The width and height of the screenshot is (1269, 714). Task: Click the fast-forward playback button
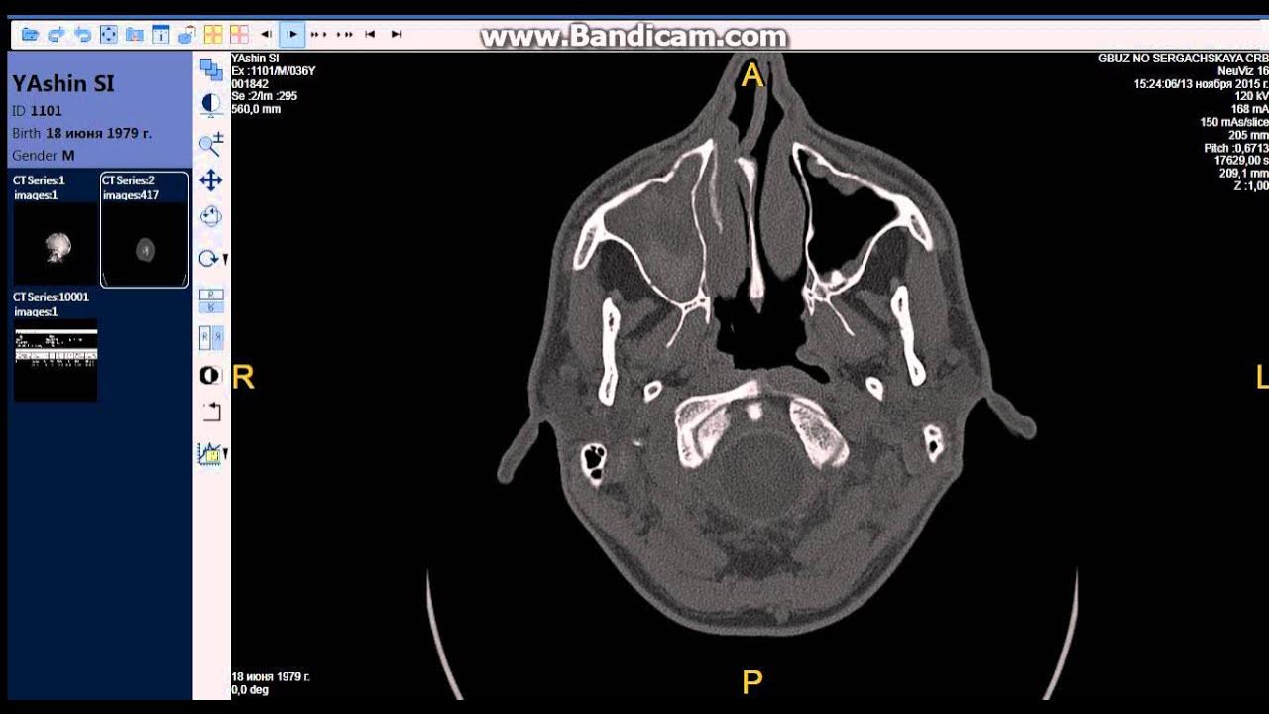pos(318,35)
